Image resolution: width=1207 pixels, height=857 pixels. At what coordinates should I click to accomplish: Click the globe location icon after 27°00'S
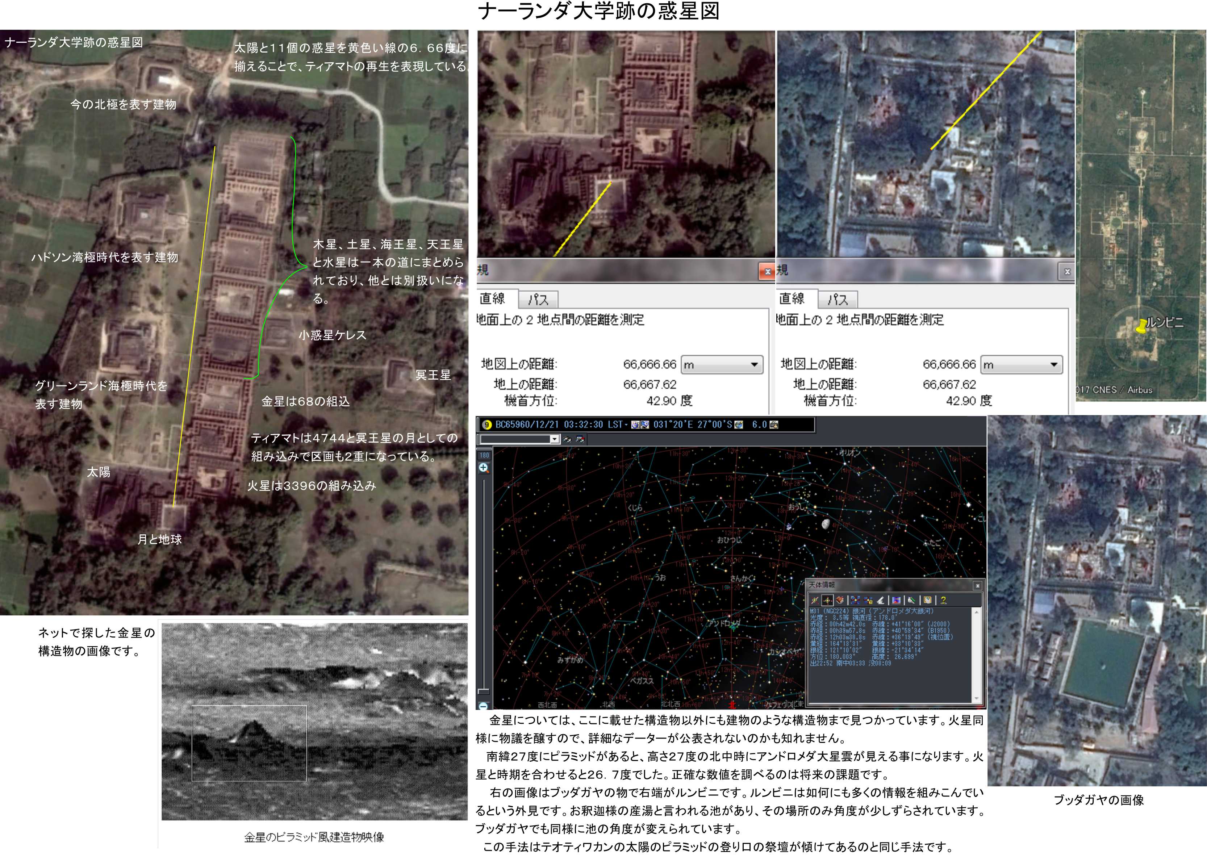pyautogui.click(x=739, y=425)
